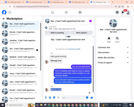Click the browser forward arrow

click(6, 7)
